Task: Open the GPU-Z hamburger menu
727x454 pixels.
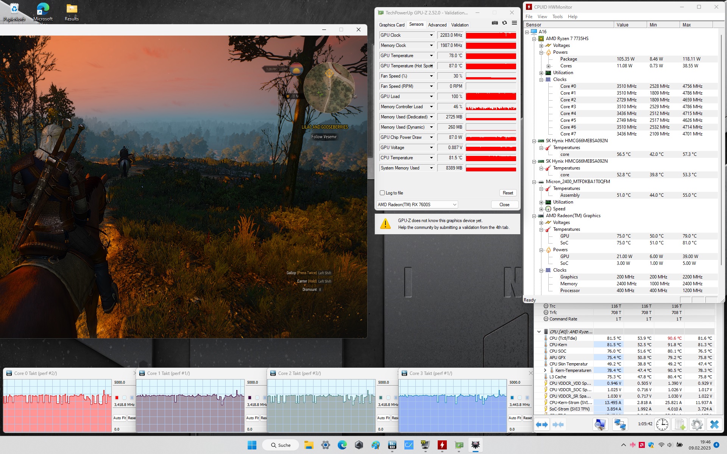Action: click(514, 23)
